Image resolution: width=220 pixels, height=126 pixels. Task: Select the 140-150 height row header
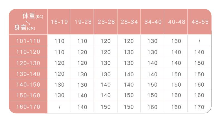point(28,85)
